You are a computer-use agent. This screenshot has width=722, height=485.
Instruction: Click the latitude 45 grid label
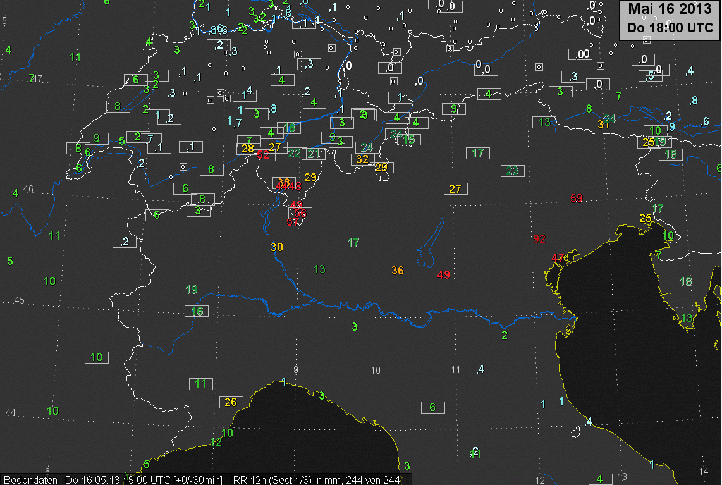19,300
